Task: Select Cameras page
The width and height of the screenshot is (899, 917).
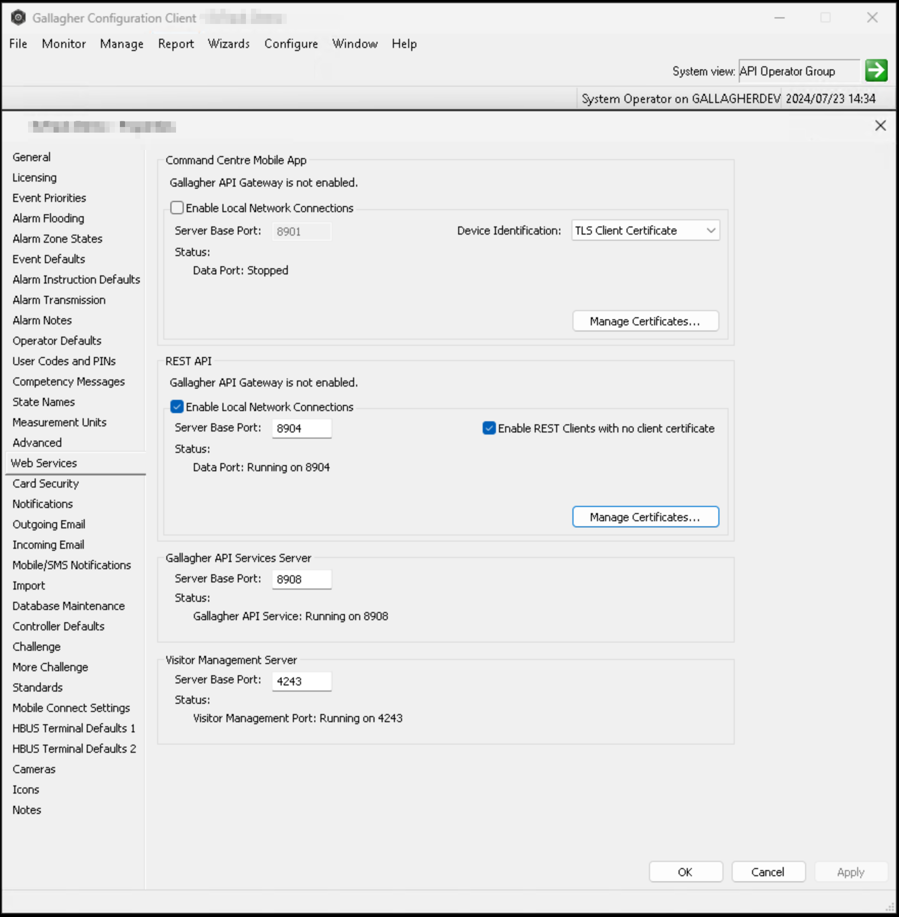Action: click(x=34, y=769)
